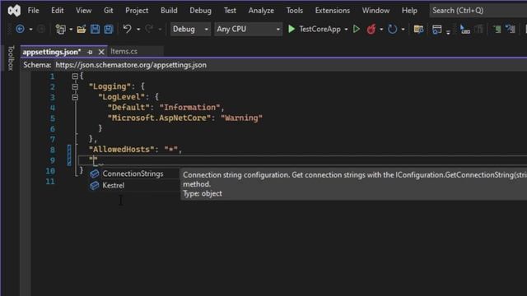This screenshot has height=296, width=527.
Task: Click the "Microsoft.AspNetCore" key on line 5
Action: click(x=159, y=118)
